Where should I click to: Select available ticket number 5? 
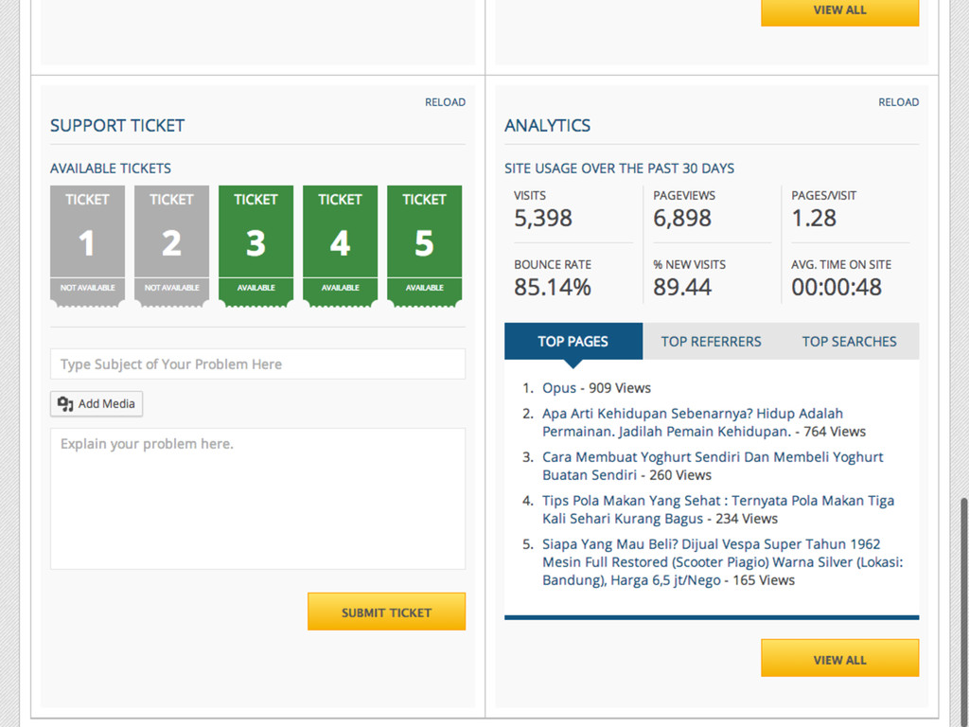[x=424, y=244]
